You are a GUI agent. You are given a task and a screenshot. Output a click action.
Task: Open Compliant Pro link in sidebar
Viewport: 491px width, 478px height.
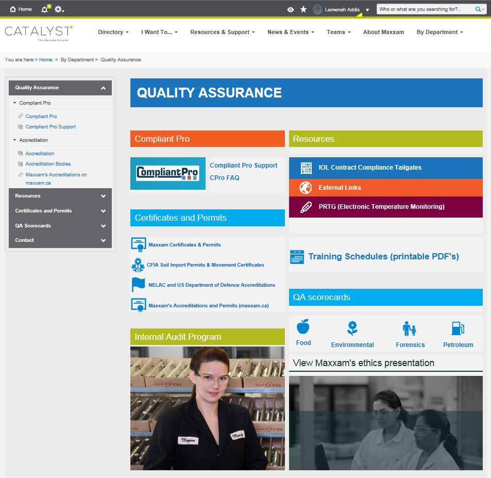[x=41, y=117]
